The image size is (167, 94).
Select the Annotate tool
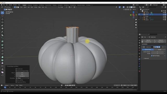pos(2,32)
